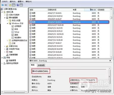
Task: Click the 订阅 icon in tree
Action: pyautogui.click(x=10, y=43)
